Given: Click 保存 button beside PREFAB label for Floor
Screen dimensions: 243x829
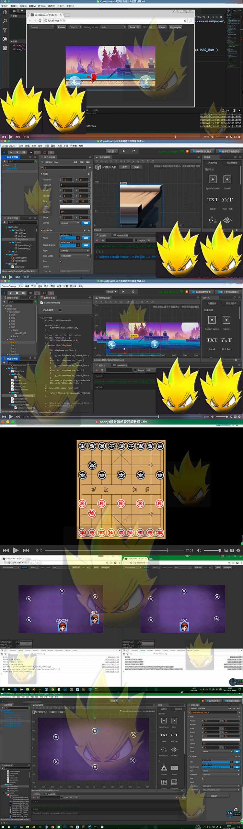Looking at the screenshot, I should pos(125,167).
